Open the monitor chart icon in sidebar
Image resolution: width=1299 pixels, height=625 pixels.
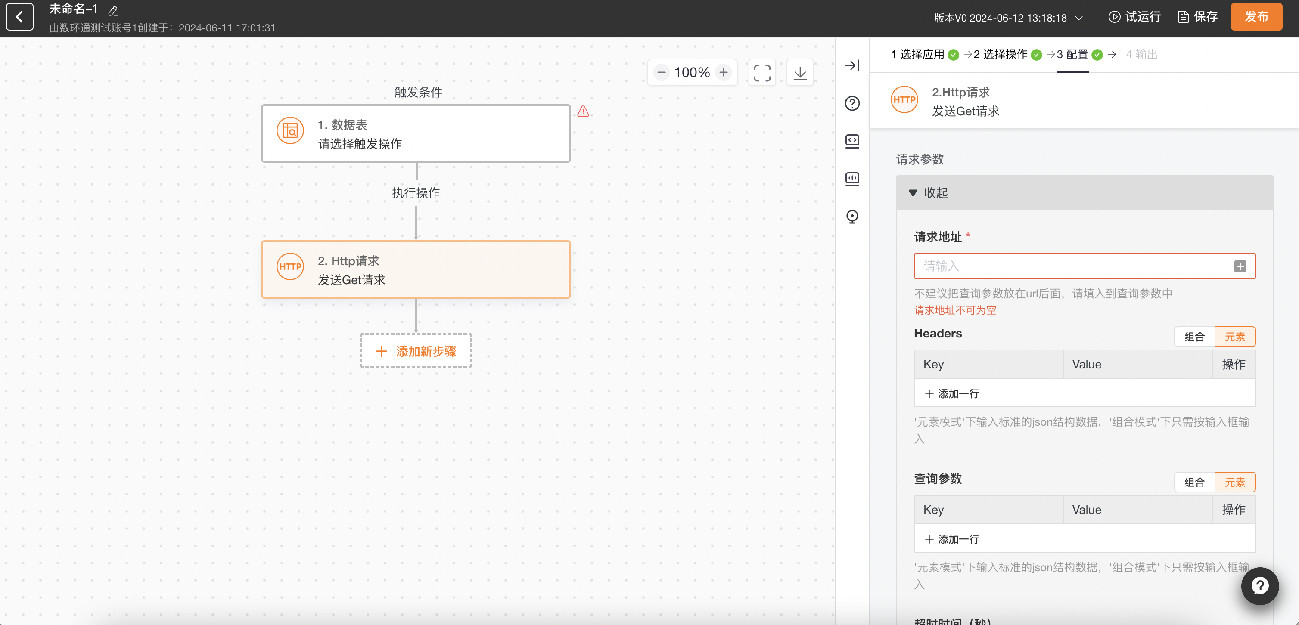click(852, 179)
